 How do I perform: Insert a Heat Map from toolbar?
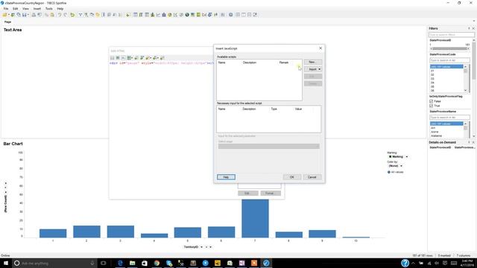(x=198, y=15)
